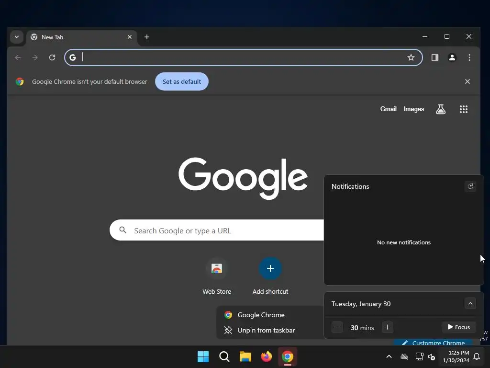Screen dimensions: 490x368
Task: Focus the Chrome address bar
Action: coord(244,57)
